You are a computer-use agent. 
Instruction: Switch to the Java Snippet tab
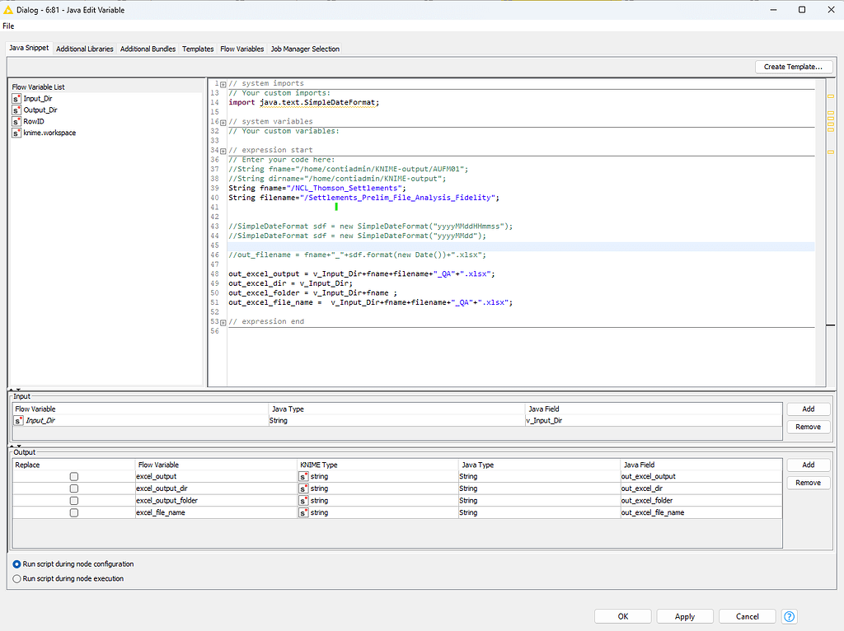tap(29, 48)
